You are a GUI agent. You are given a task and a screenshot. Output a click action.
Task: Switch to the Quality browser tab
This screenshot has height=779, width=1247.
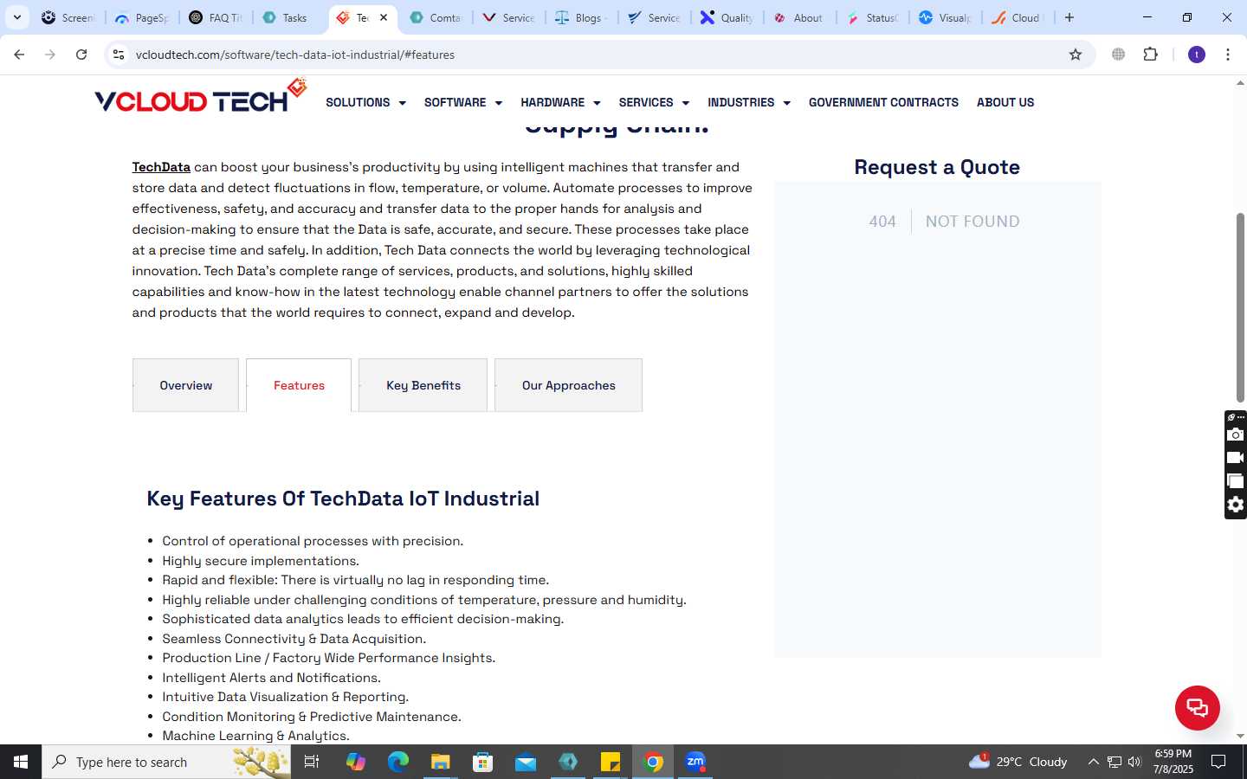727,17
